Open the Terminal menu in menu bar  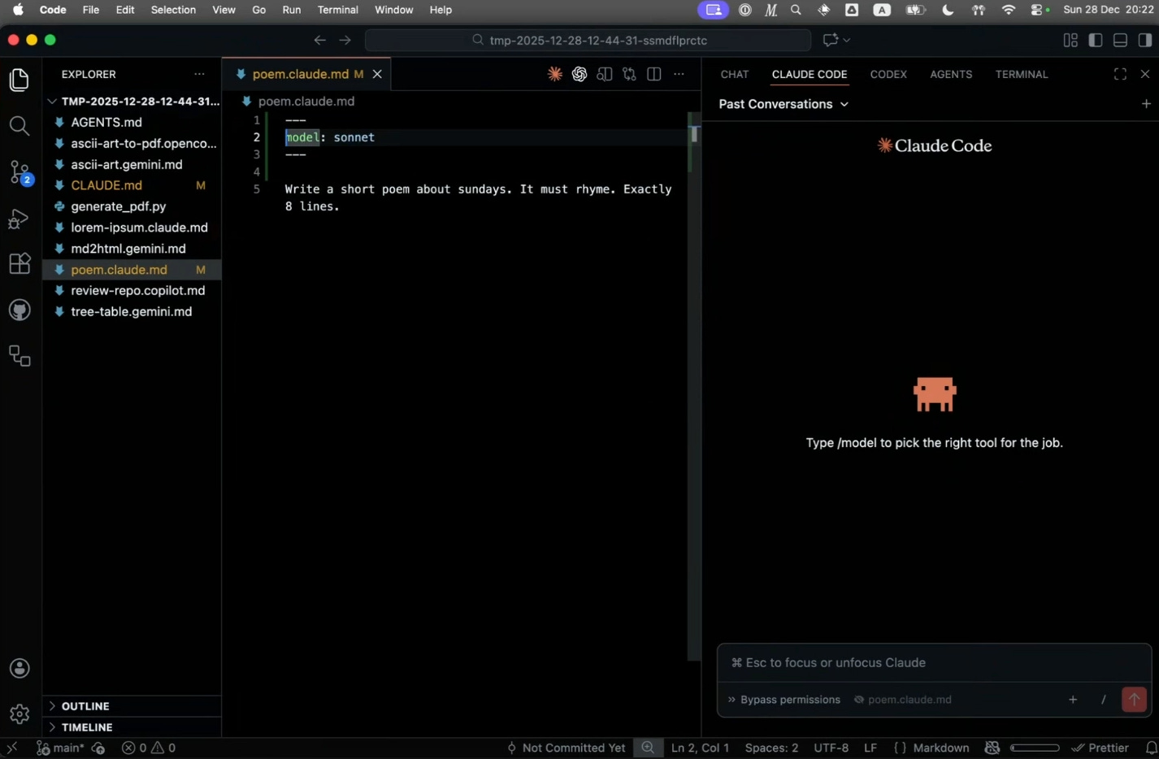[x=337, y=10]
